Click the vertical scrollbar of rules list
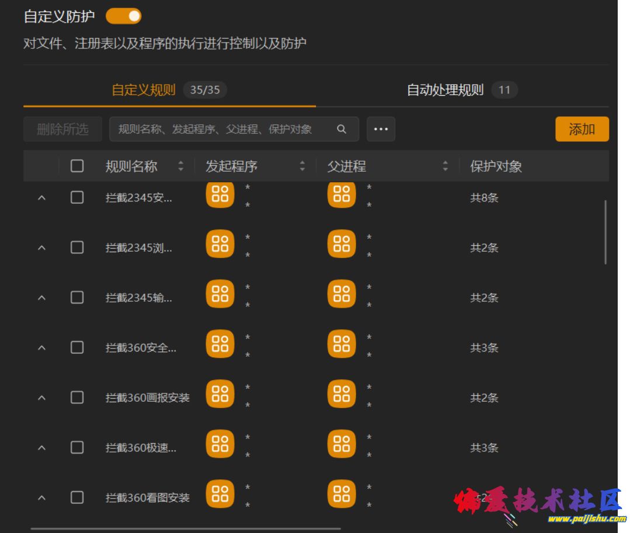This screenshot has width=630, height=533. (x=605, y=232)
